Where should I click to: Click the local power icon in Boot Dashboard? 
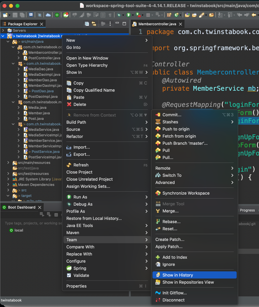pyautogui.click(x=11, y=230)
